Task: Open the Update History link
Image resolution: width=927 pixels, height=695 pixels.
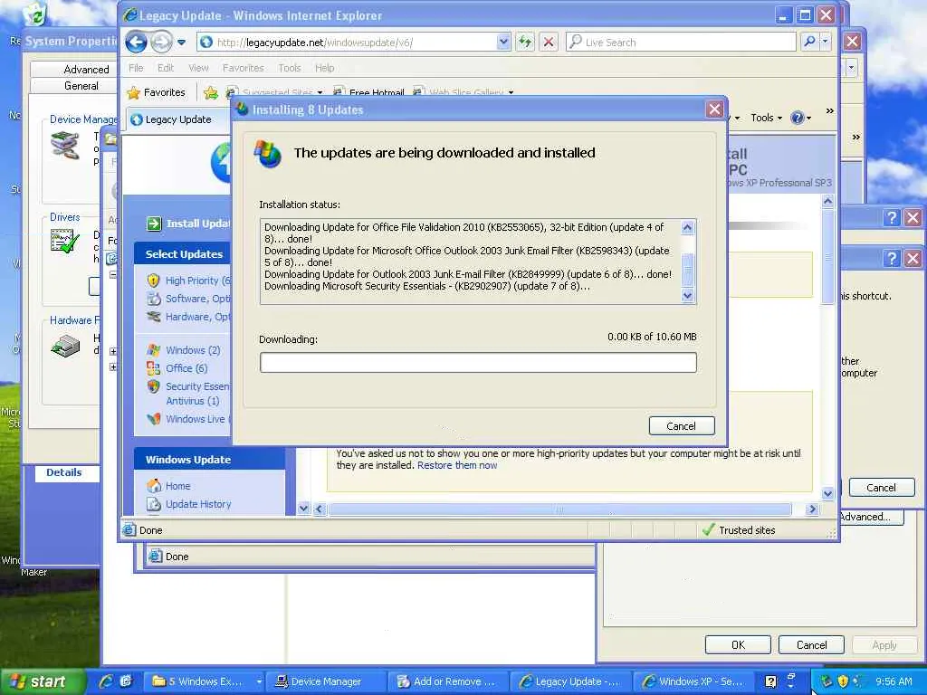Action: 198,504
